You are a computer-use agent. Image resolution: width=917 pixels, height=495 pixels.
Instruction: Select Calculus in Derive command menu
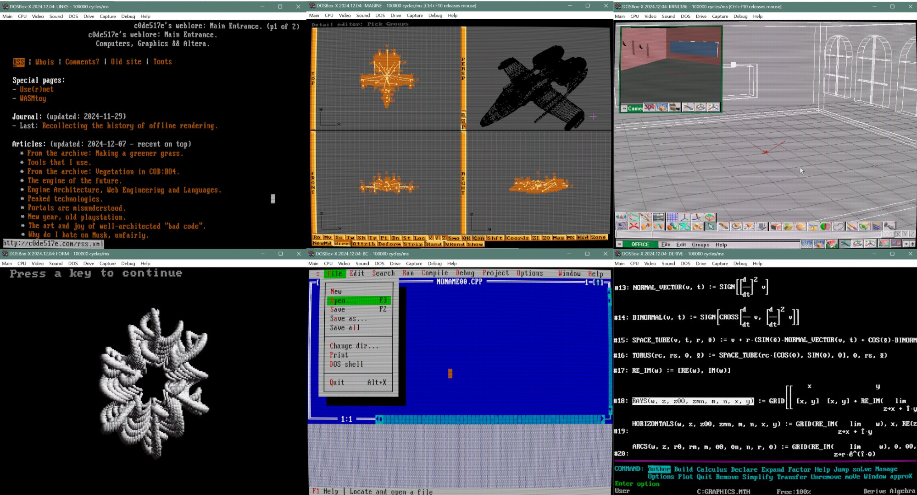pyautogui.click(x=711, y=469)
